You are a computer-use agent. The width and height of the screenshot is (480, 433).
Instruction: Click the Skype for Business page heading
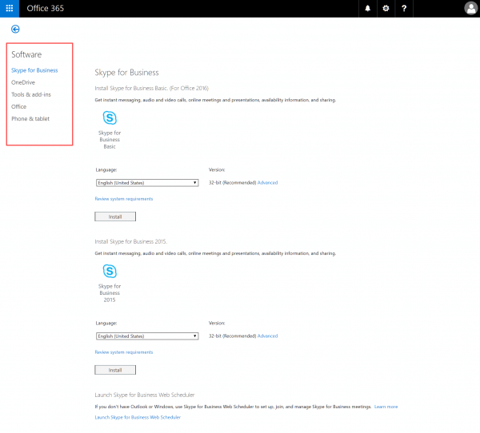coord(126,73)
